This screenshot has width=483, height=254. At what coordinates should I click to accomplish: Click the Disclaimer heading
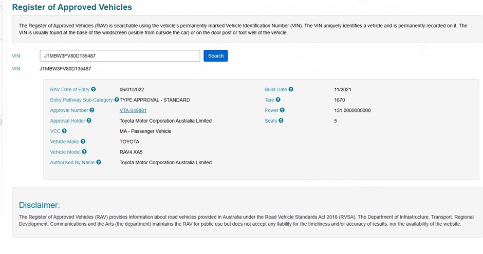click(39, 205)
